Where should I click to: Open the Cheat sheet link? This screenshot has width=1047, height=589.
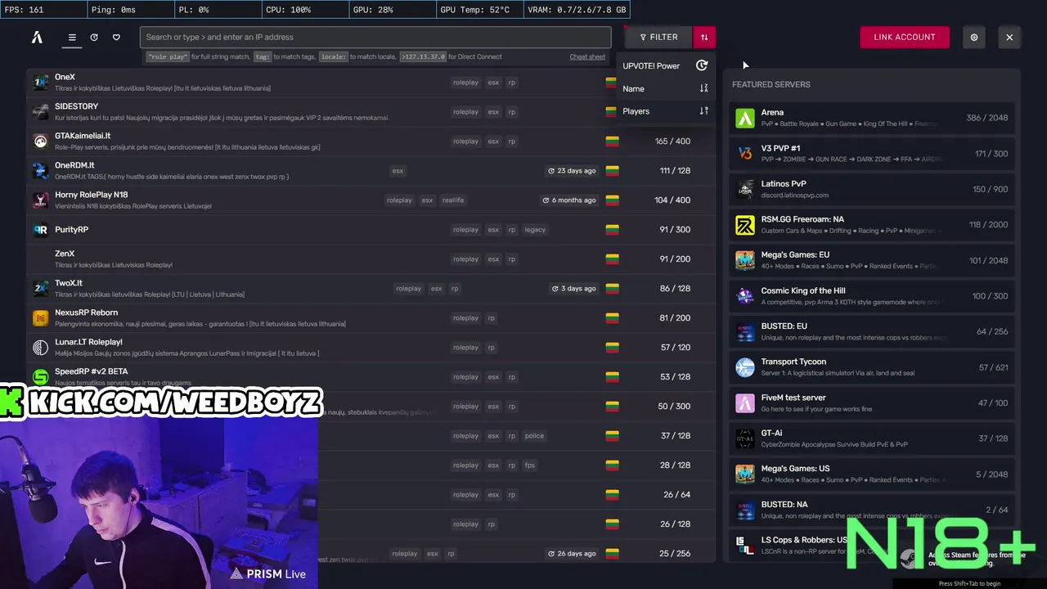click(587, 57)
